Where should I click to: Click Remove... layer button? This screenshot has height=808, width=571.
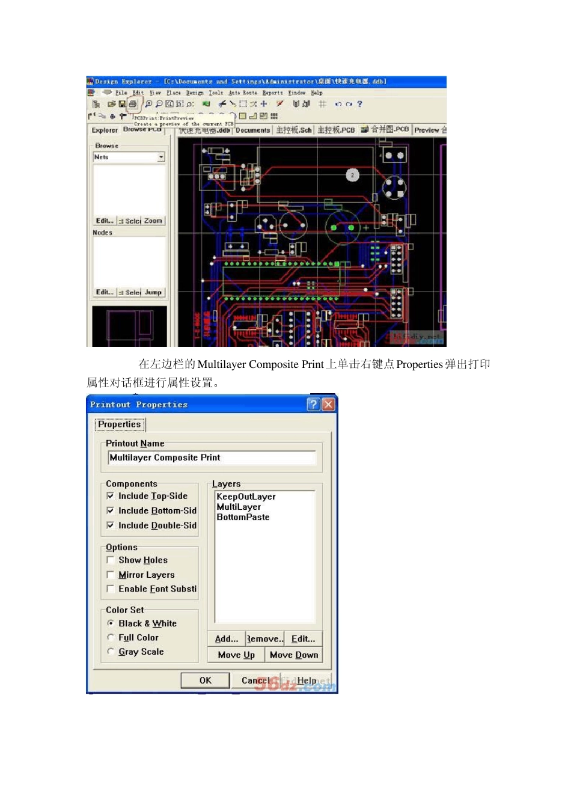coord(264,638)
